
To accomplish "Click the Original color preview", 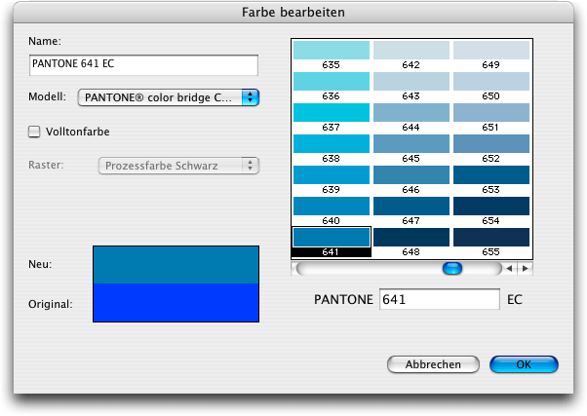I will [176, 302].
